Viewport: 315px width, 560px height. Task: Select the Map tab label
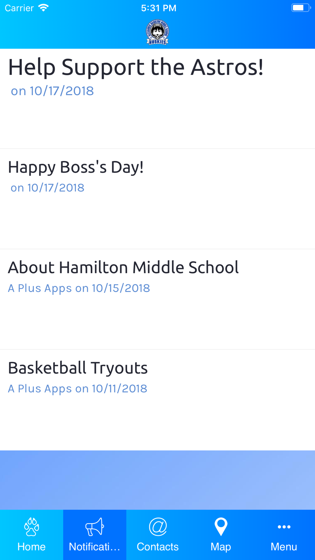221,547
